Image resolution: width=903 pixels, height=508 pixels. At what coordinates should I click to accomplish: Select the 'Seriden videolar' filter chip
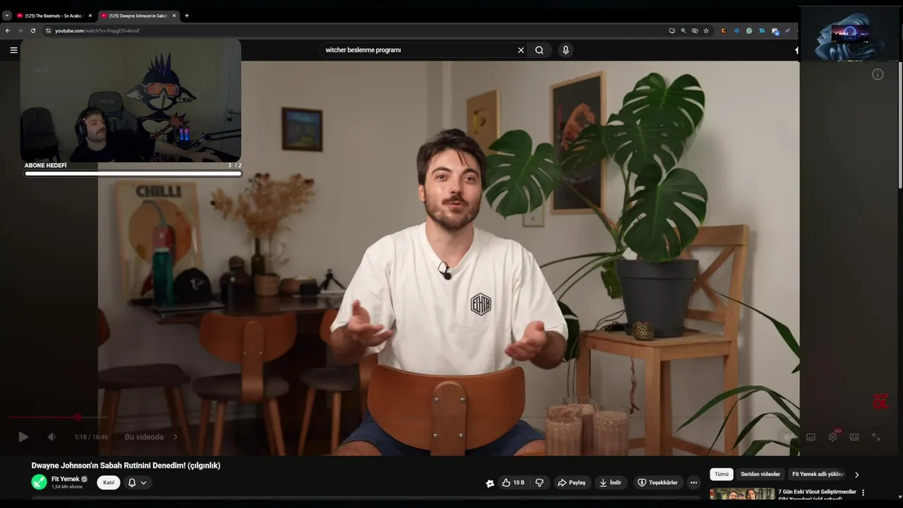click(760, 474)
